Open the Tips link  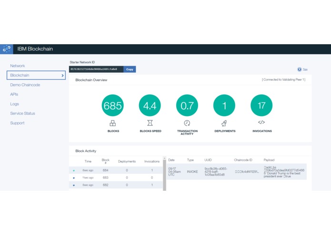[305, 69]
